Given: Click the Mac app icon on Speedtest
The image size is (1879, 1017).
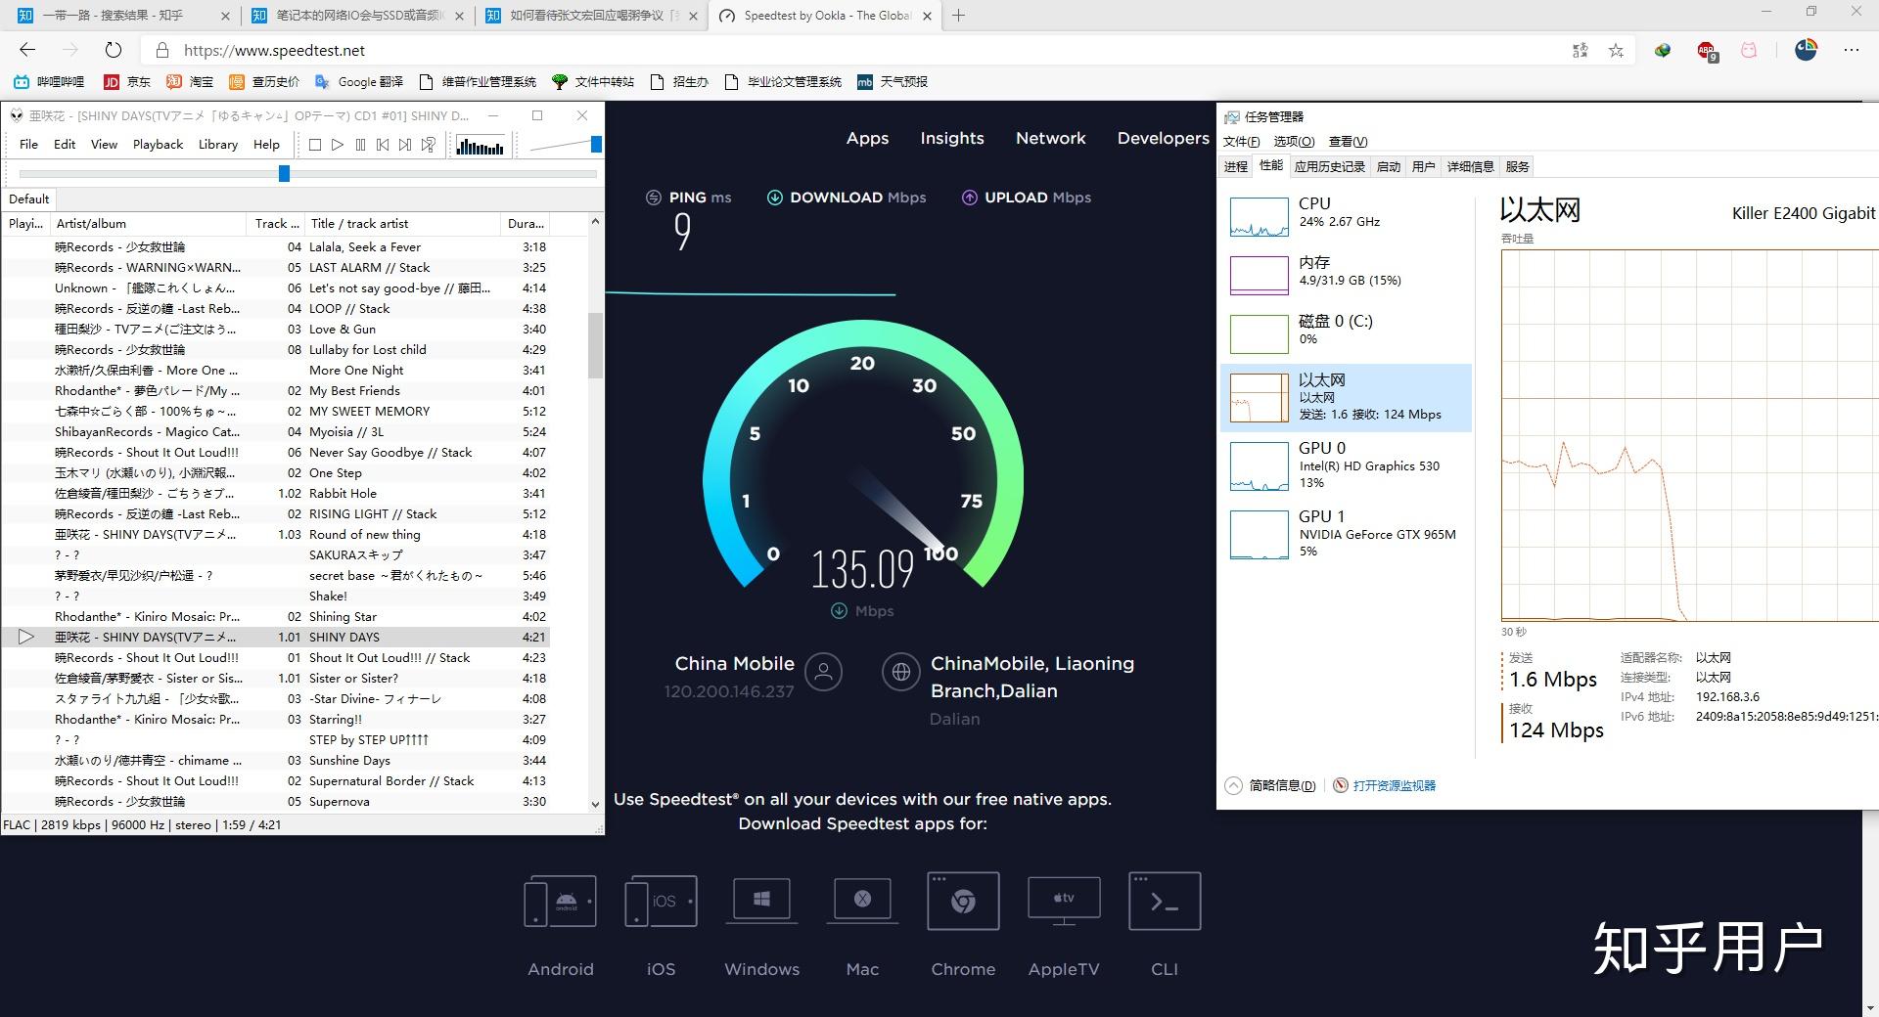Looking at the screenshot, I should (x=862, y=901).
